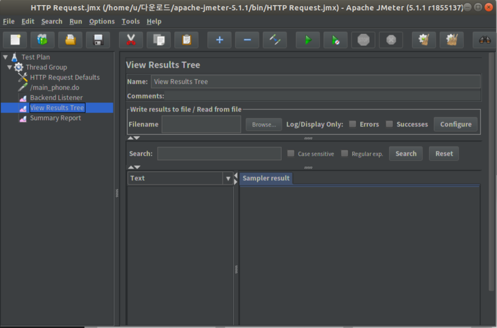The height and width of the screenshot is (328, 497).
Task: Open the Run menu
Action: tap(76, 21)
